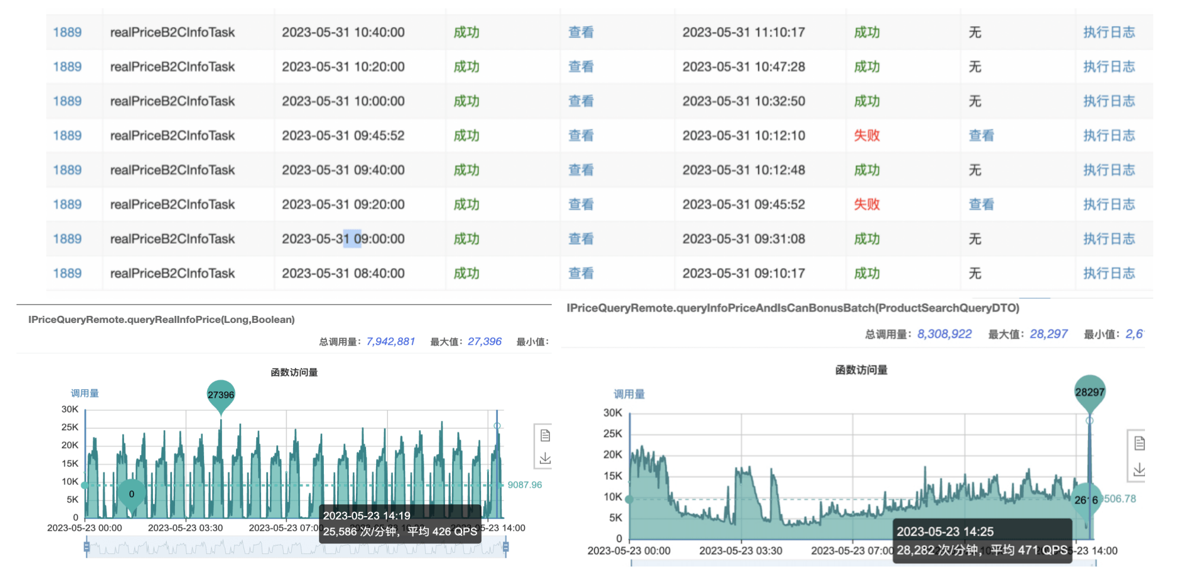
Task: Select realPriceB2CInfoTask name in 10:40:00 row
Action: [x=173, y=32]
